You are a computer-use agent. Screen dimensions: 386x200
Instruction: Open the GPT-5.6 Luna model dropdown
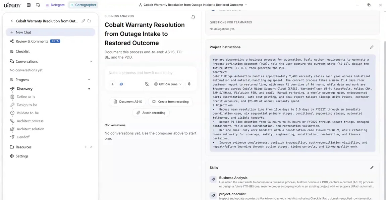tap(168, 84)
